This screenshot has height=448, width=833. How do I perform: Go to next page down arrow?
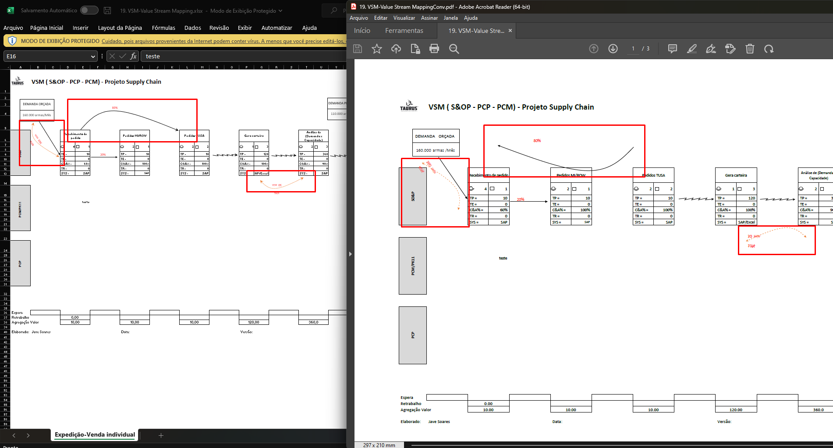pos(613,49)
